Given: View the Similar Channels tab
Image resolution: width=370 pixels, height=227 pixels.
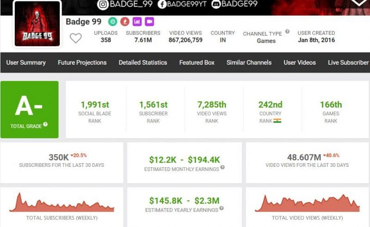Looking at the screenshot, I should point(249,62).
